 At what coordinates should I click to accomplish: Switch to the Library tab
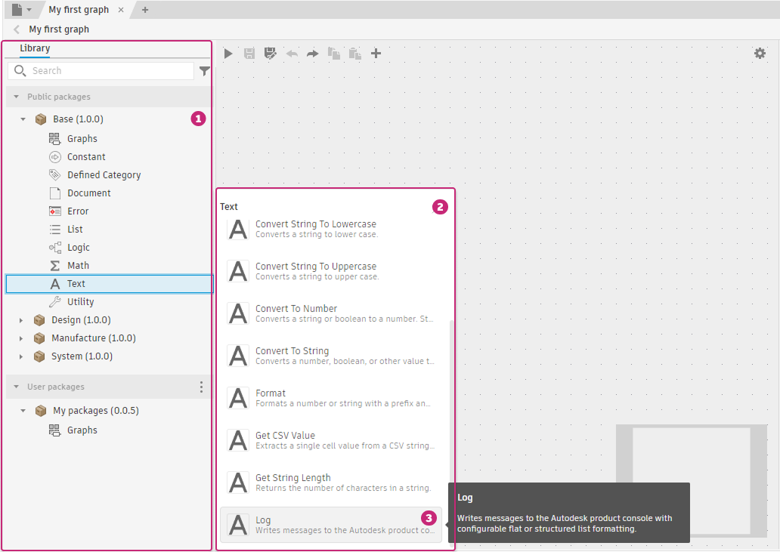point(35,48)
